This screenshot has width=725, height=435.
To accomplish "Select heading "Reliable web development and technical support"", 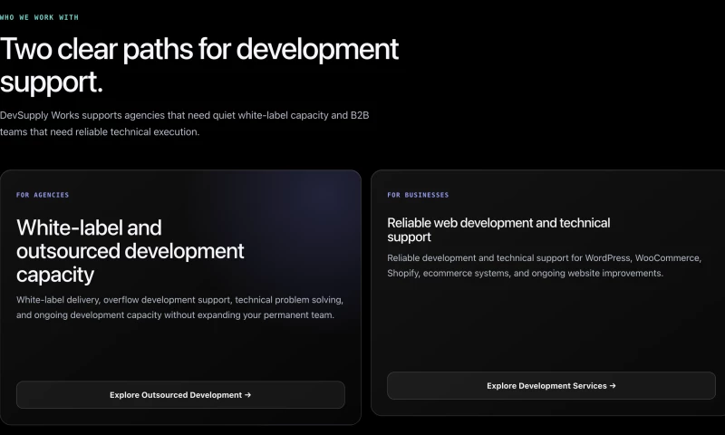I will [x=498, y=230].
